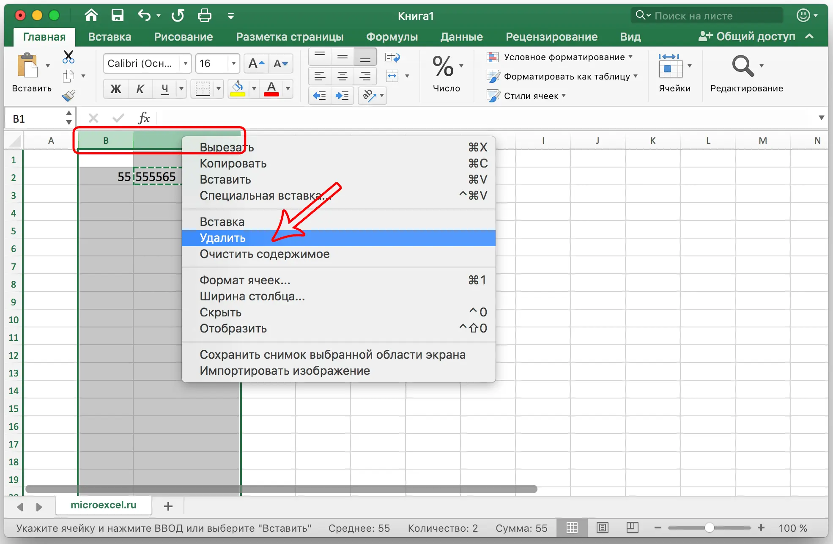Click the Paste clipboard icon
This screenshot has width=833, height=544.
click(x=28, y=65)
